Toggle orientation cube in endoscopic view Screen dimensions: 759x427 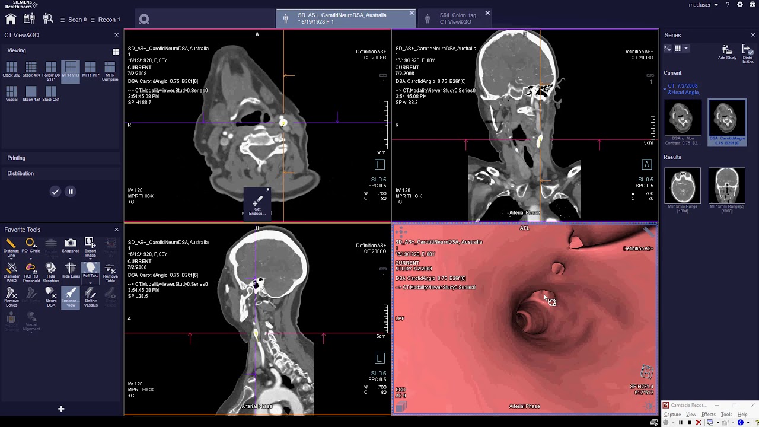click(646, 372)
